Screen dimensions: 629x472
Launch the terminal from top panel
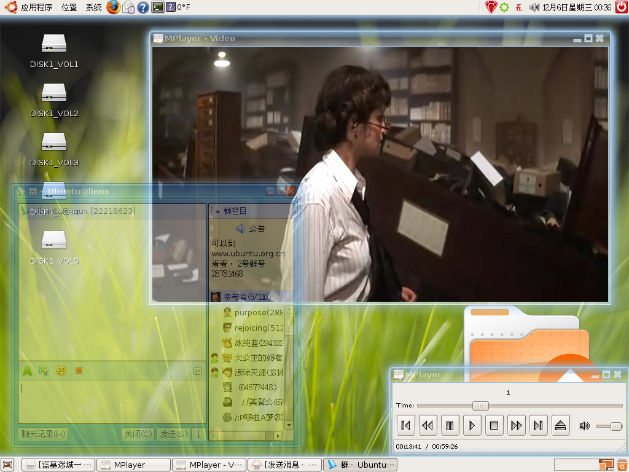[x=158, y=7]
